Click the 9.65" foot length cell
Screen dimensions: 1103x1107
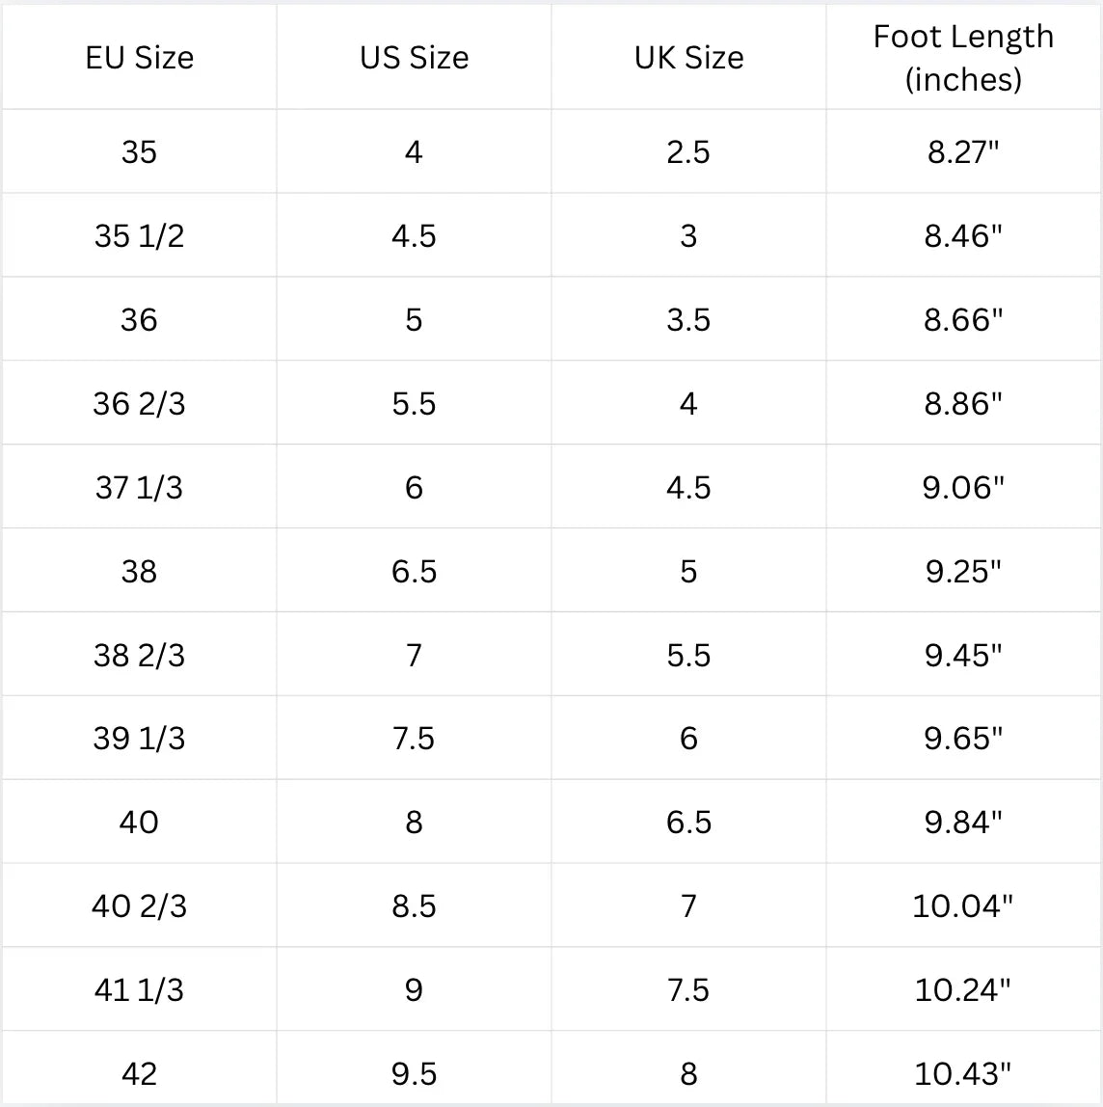[x=963, y=738]
